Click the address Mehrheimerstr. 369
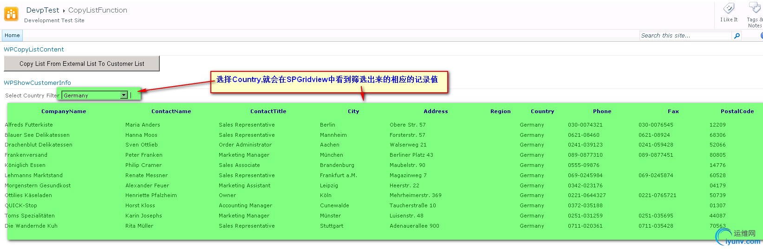Viewport: 763px width, 249px height. [x=416, y=195]
